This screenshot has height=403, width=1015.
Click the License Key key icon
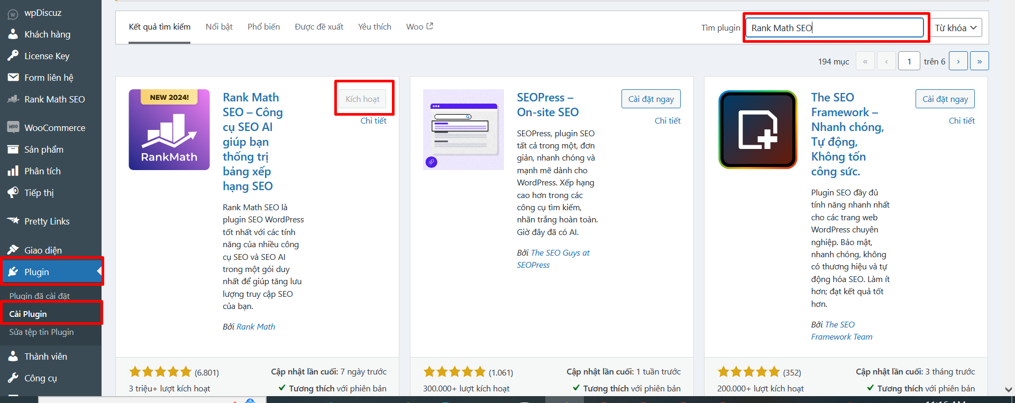tap(13, 56)
